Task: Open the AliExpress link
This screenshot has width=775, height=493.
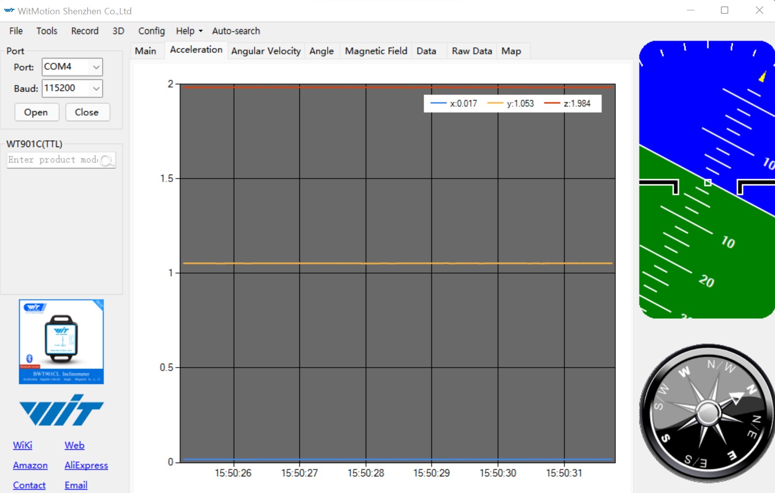Action: pos(86,465)
